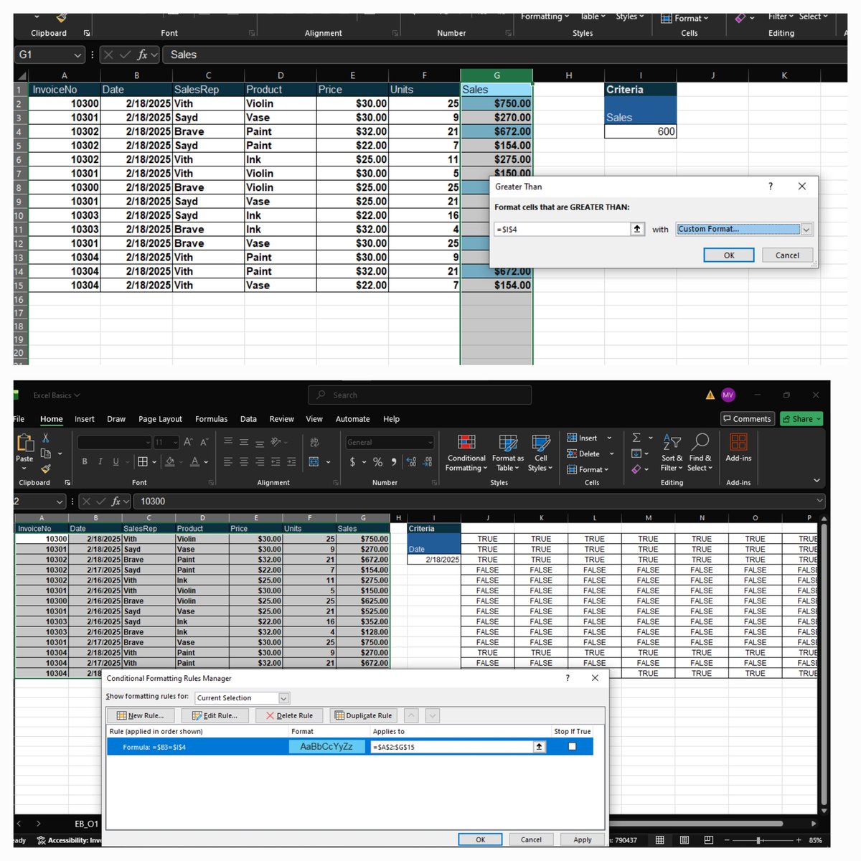Click the Font Color letter A

pyautogui.click(x=194, y=461)
